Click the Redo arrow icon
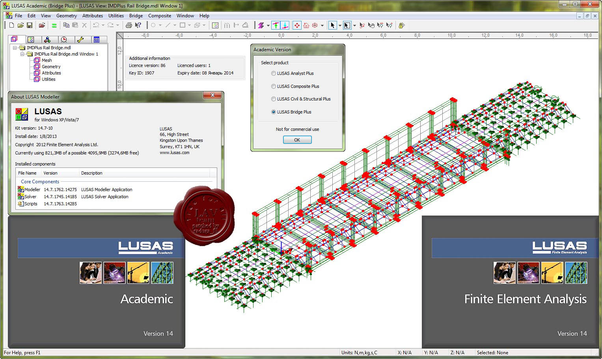This screenshot has width=602, height=359. click(110, 25)
